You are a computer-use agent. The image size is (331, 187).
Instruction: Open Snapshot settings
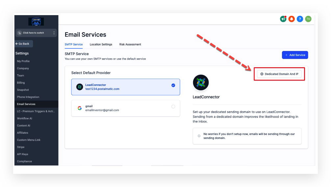pyautogui.click(x=23, y=90)
